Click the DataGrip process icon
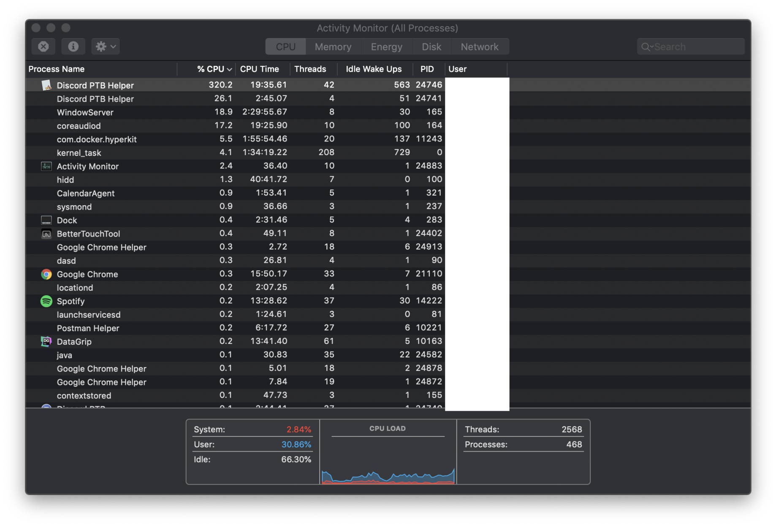Image resolution: width=776 pixels, height=526 pixels. point(46,341)
